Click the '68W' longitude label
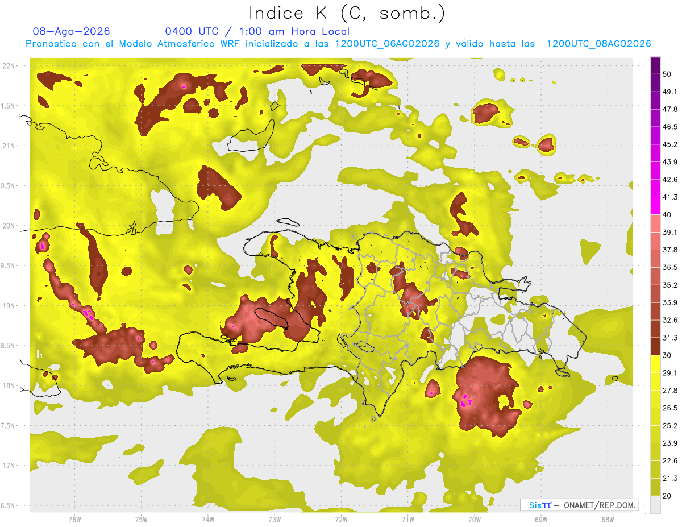Screen dimensions: 682x527 pyautogui.click(x=607, y=519)
